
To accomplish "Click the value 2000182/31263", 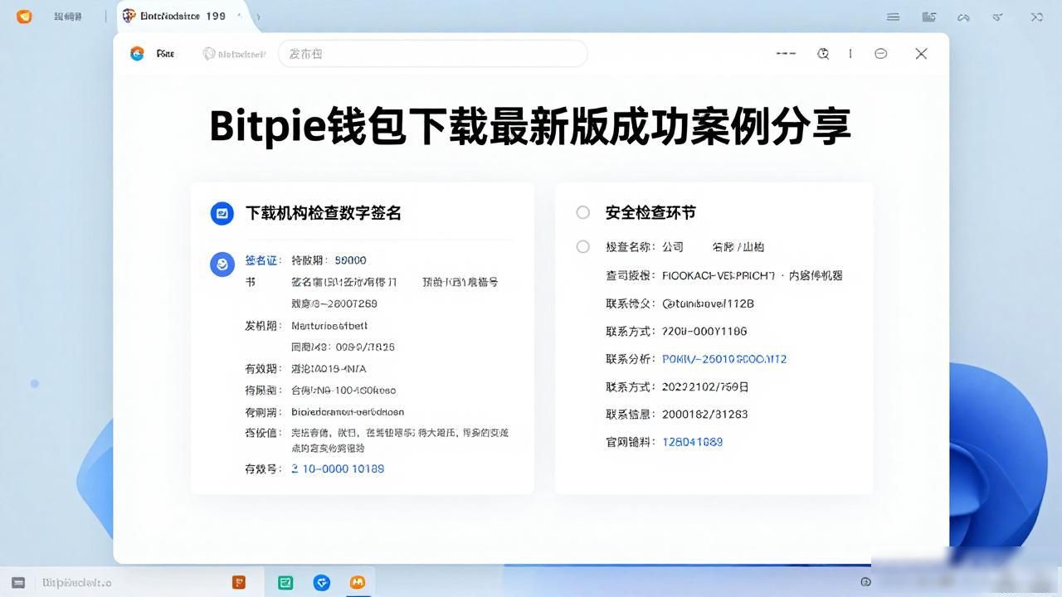I will click(705, 414).
